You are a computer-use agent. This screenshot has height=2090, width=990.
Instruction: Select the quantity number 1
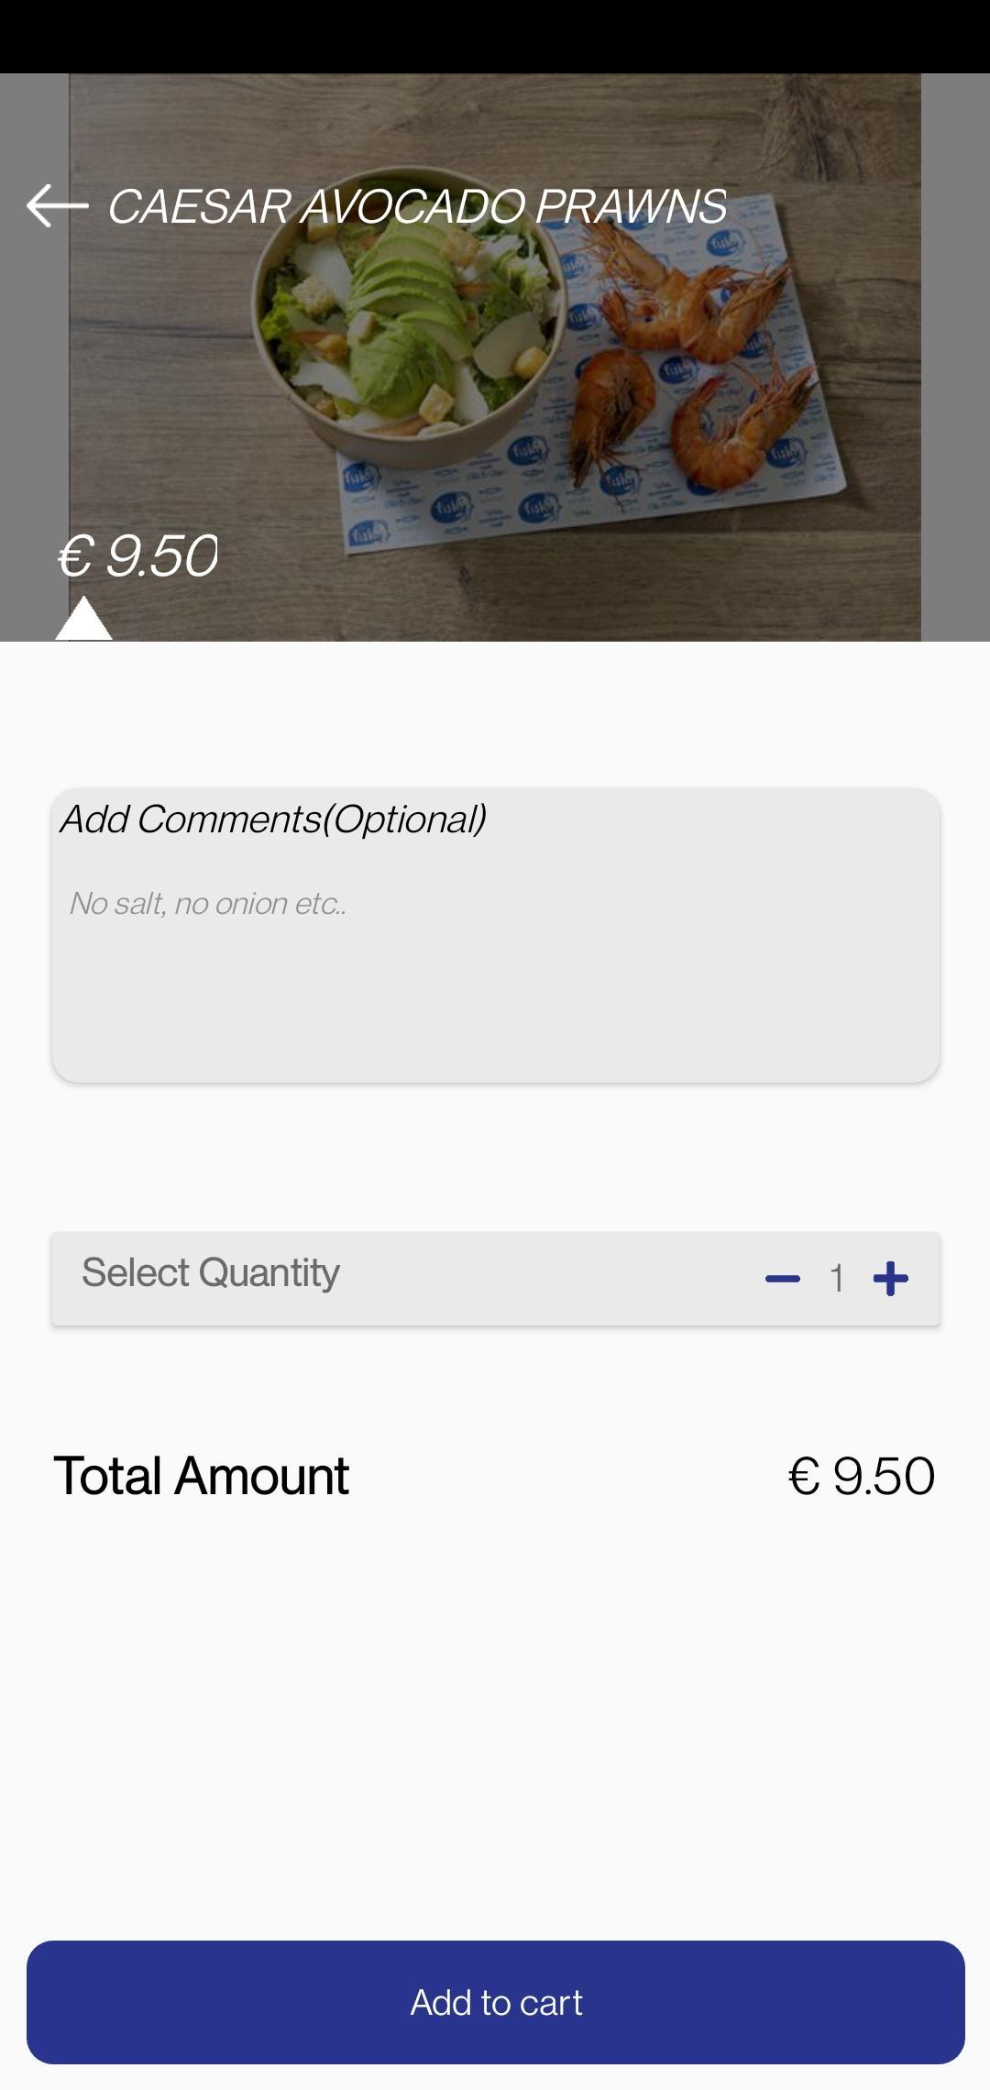(836, 1279)
